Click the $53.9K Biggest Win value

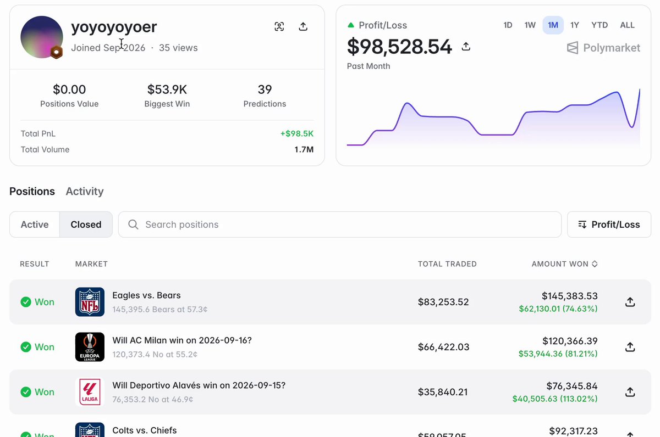point(167,89)
